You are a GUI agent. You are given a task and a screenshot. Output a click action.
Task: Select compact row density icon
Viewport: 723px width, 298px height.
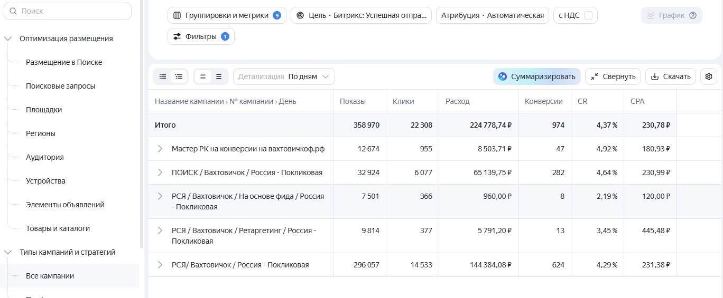click(x=203, y=76)
